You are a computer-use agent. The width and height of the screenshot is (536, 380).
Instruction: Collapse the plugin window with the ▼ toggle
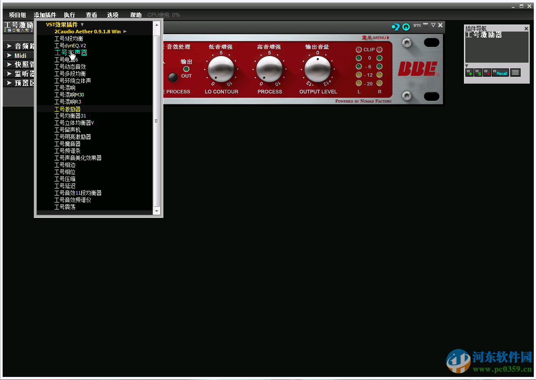[433, 25]
